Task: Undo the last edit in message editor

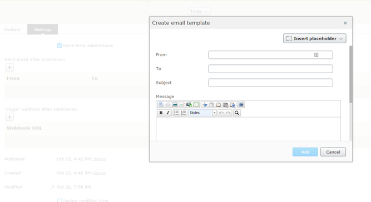Action: pos(221,113)
